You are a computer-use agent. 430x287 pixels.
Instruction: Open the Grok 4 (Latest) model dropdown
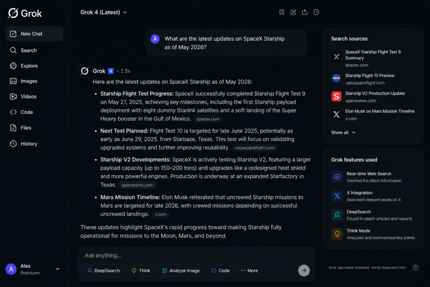(104, 12)
